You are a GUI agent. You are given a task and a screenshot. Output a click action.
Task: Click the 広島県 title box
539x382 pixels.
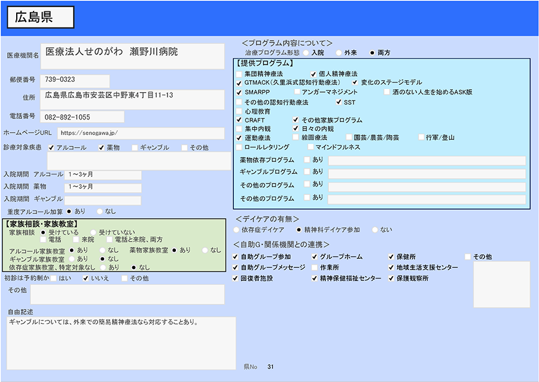(x=41, y=18)
